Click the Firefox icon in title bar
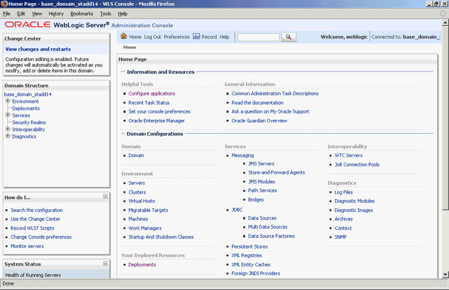 coord(4,4)
